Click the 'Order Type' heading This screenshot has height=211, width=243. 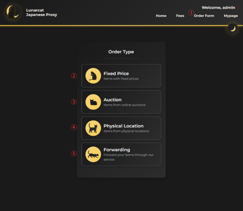click(121, 52)
